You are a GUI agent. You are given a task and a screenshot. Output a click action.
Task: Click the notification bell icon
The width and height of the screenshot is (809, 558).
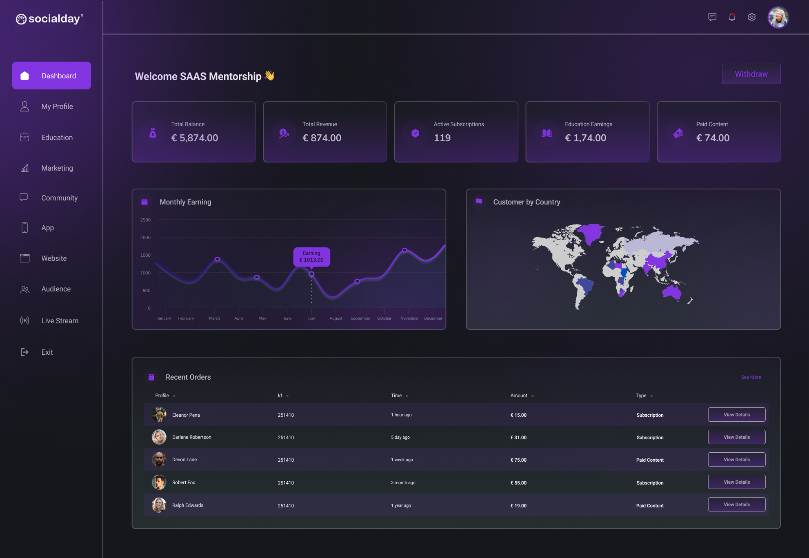point(732,17)
